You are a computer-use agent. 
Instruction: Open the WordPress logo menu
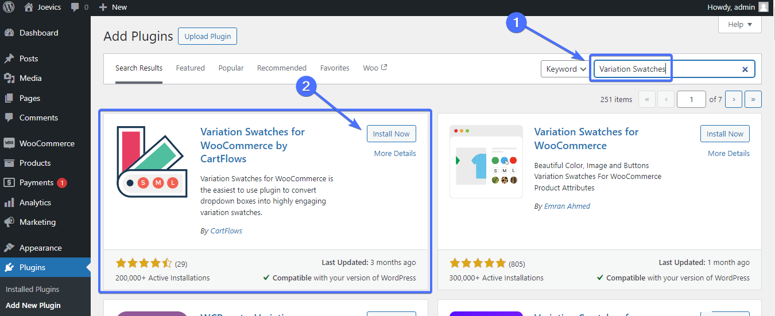point(9,7)
